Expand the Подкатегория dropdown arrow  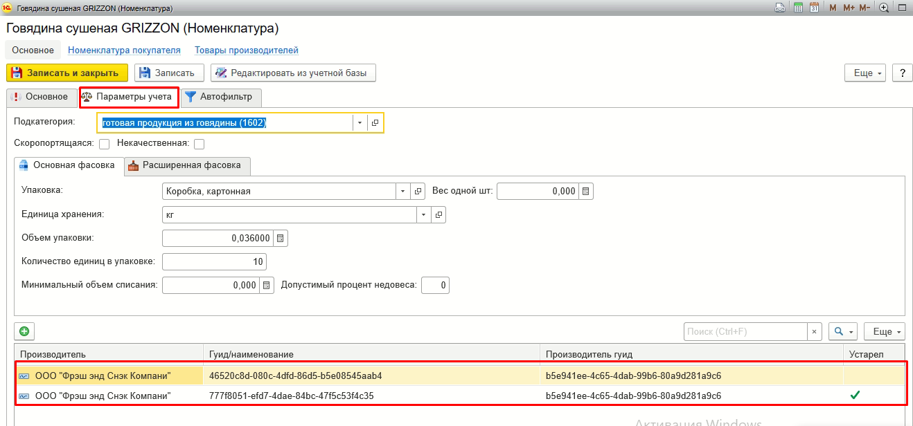360,122
